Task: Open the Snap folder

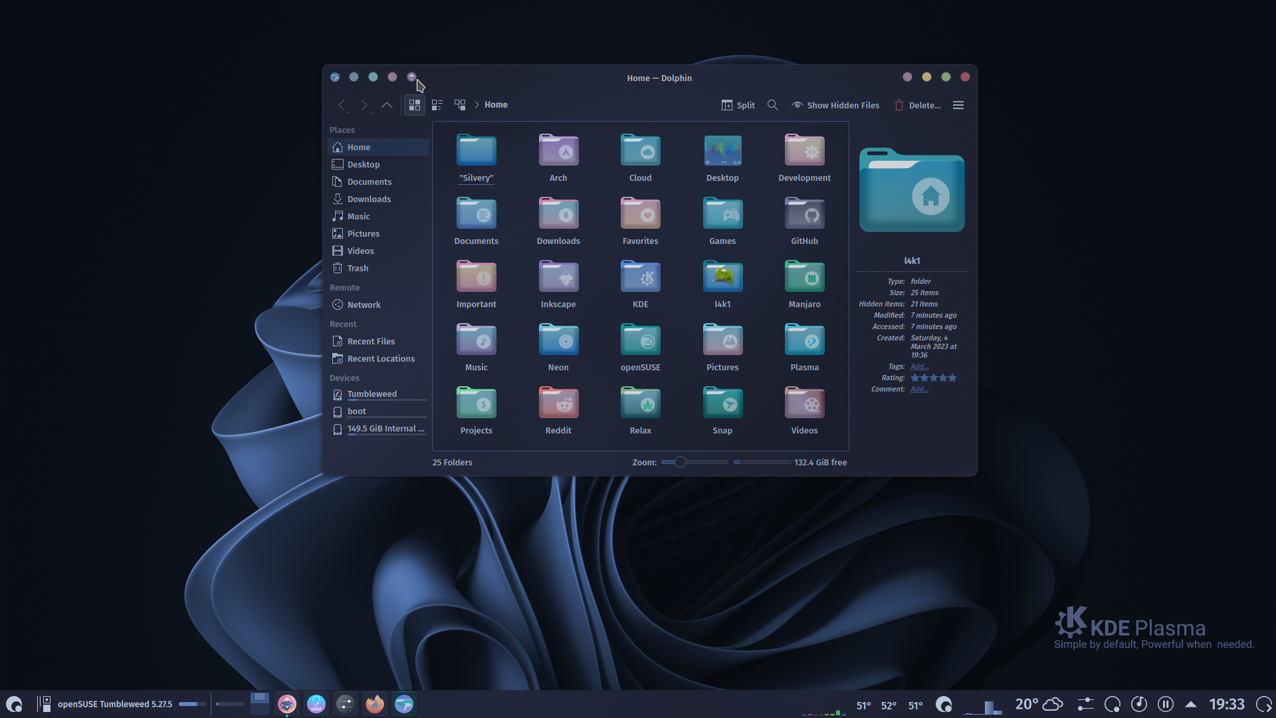Action: 722,410
